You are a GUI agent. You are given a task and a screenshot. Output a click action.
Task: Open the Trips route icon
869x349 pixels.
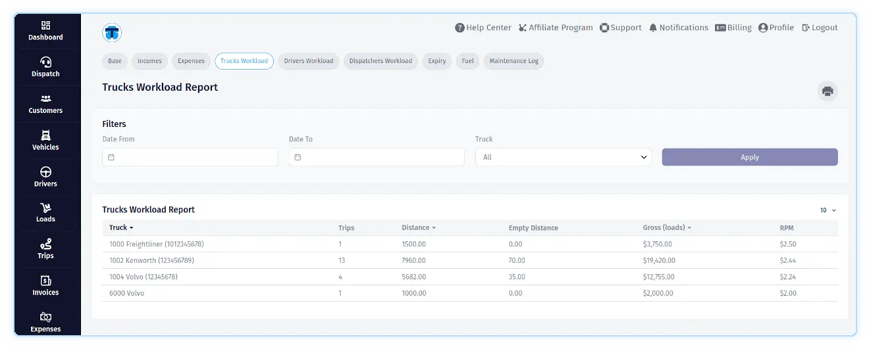[45, 244]
